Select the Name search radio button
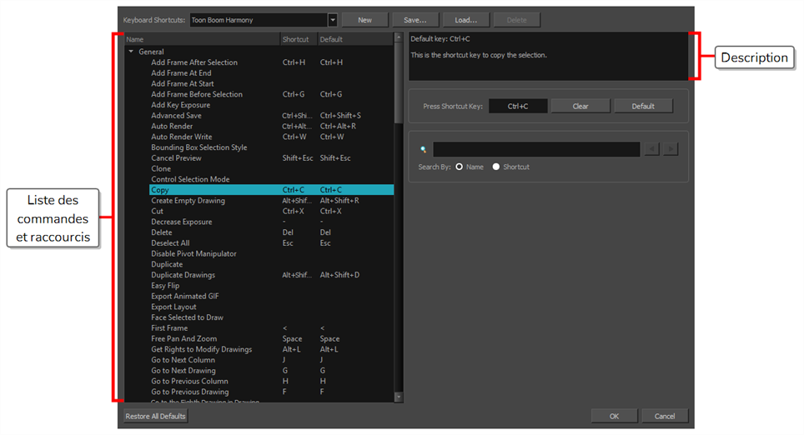Viewport: 804px width, 435px height. (x=459, y=167)
